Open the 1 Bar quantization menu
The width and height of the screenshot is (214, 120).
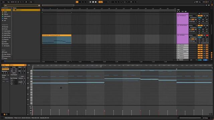(x=32, y=2)
